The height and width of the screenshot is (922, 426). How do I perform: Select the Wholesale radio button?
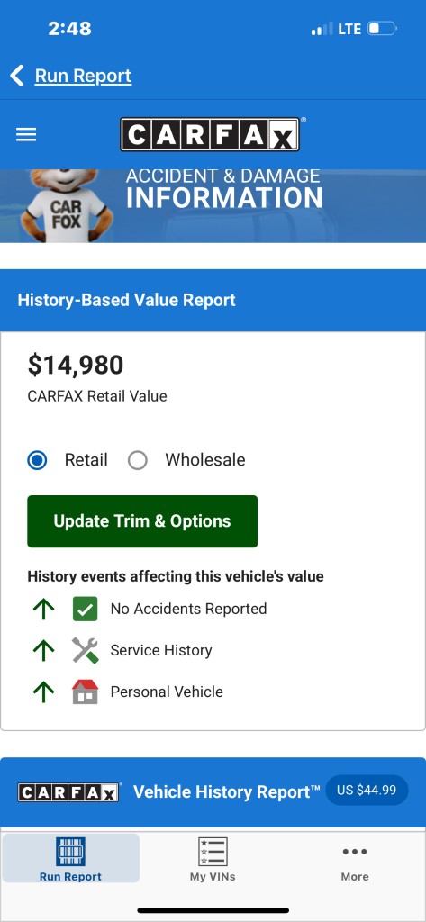click(x=137, y=460)
